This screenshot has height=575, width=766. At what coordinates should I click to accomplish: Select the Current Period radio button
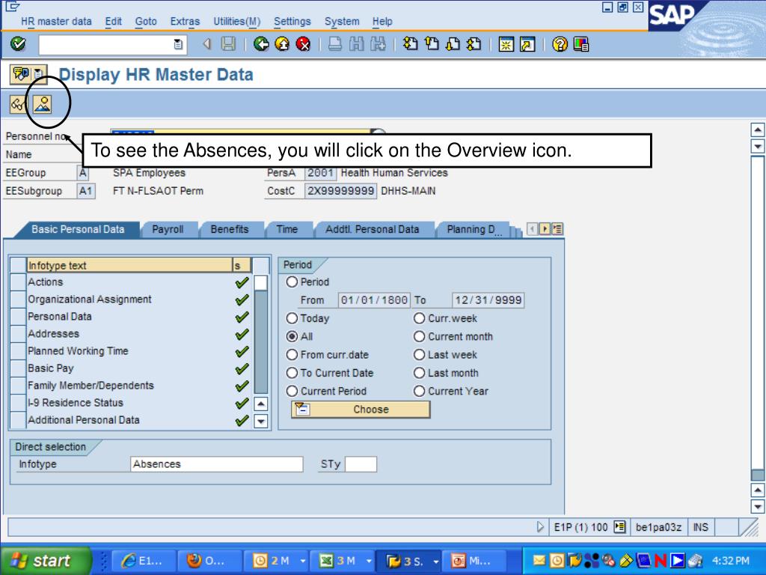click(x=292, y=391)
